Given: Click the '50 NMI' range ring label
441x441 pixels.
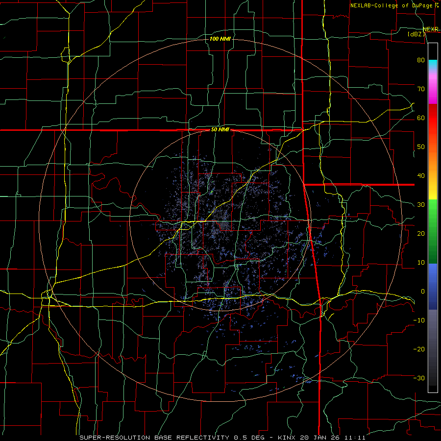Looking at the screenshot, I should tap(220, 130).
